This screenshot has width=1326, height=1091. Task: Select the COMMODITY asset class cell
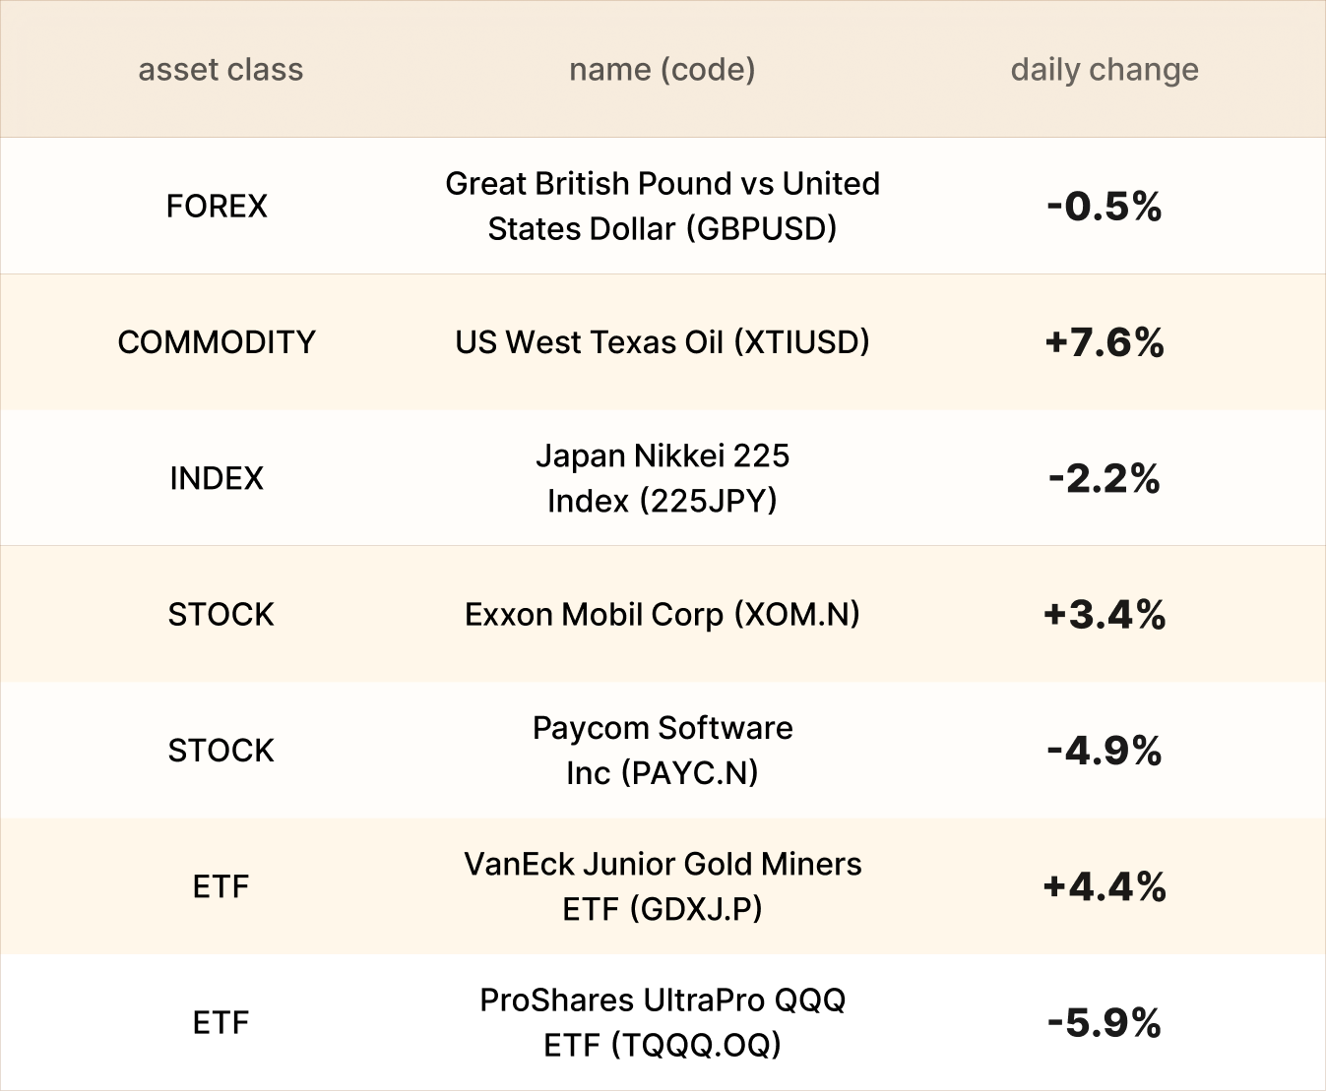(217, 342)
